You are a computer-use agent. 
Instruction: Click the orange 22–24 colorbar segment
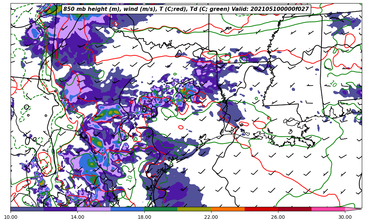click(228, 209)
